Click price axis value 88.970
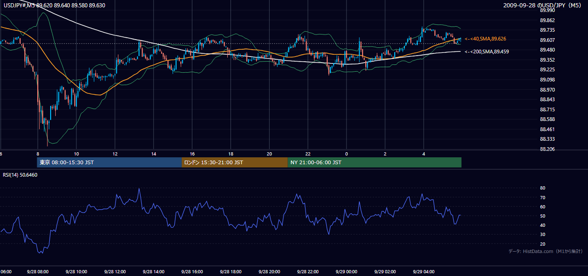 (x=548, y=90)
